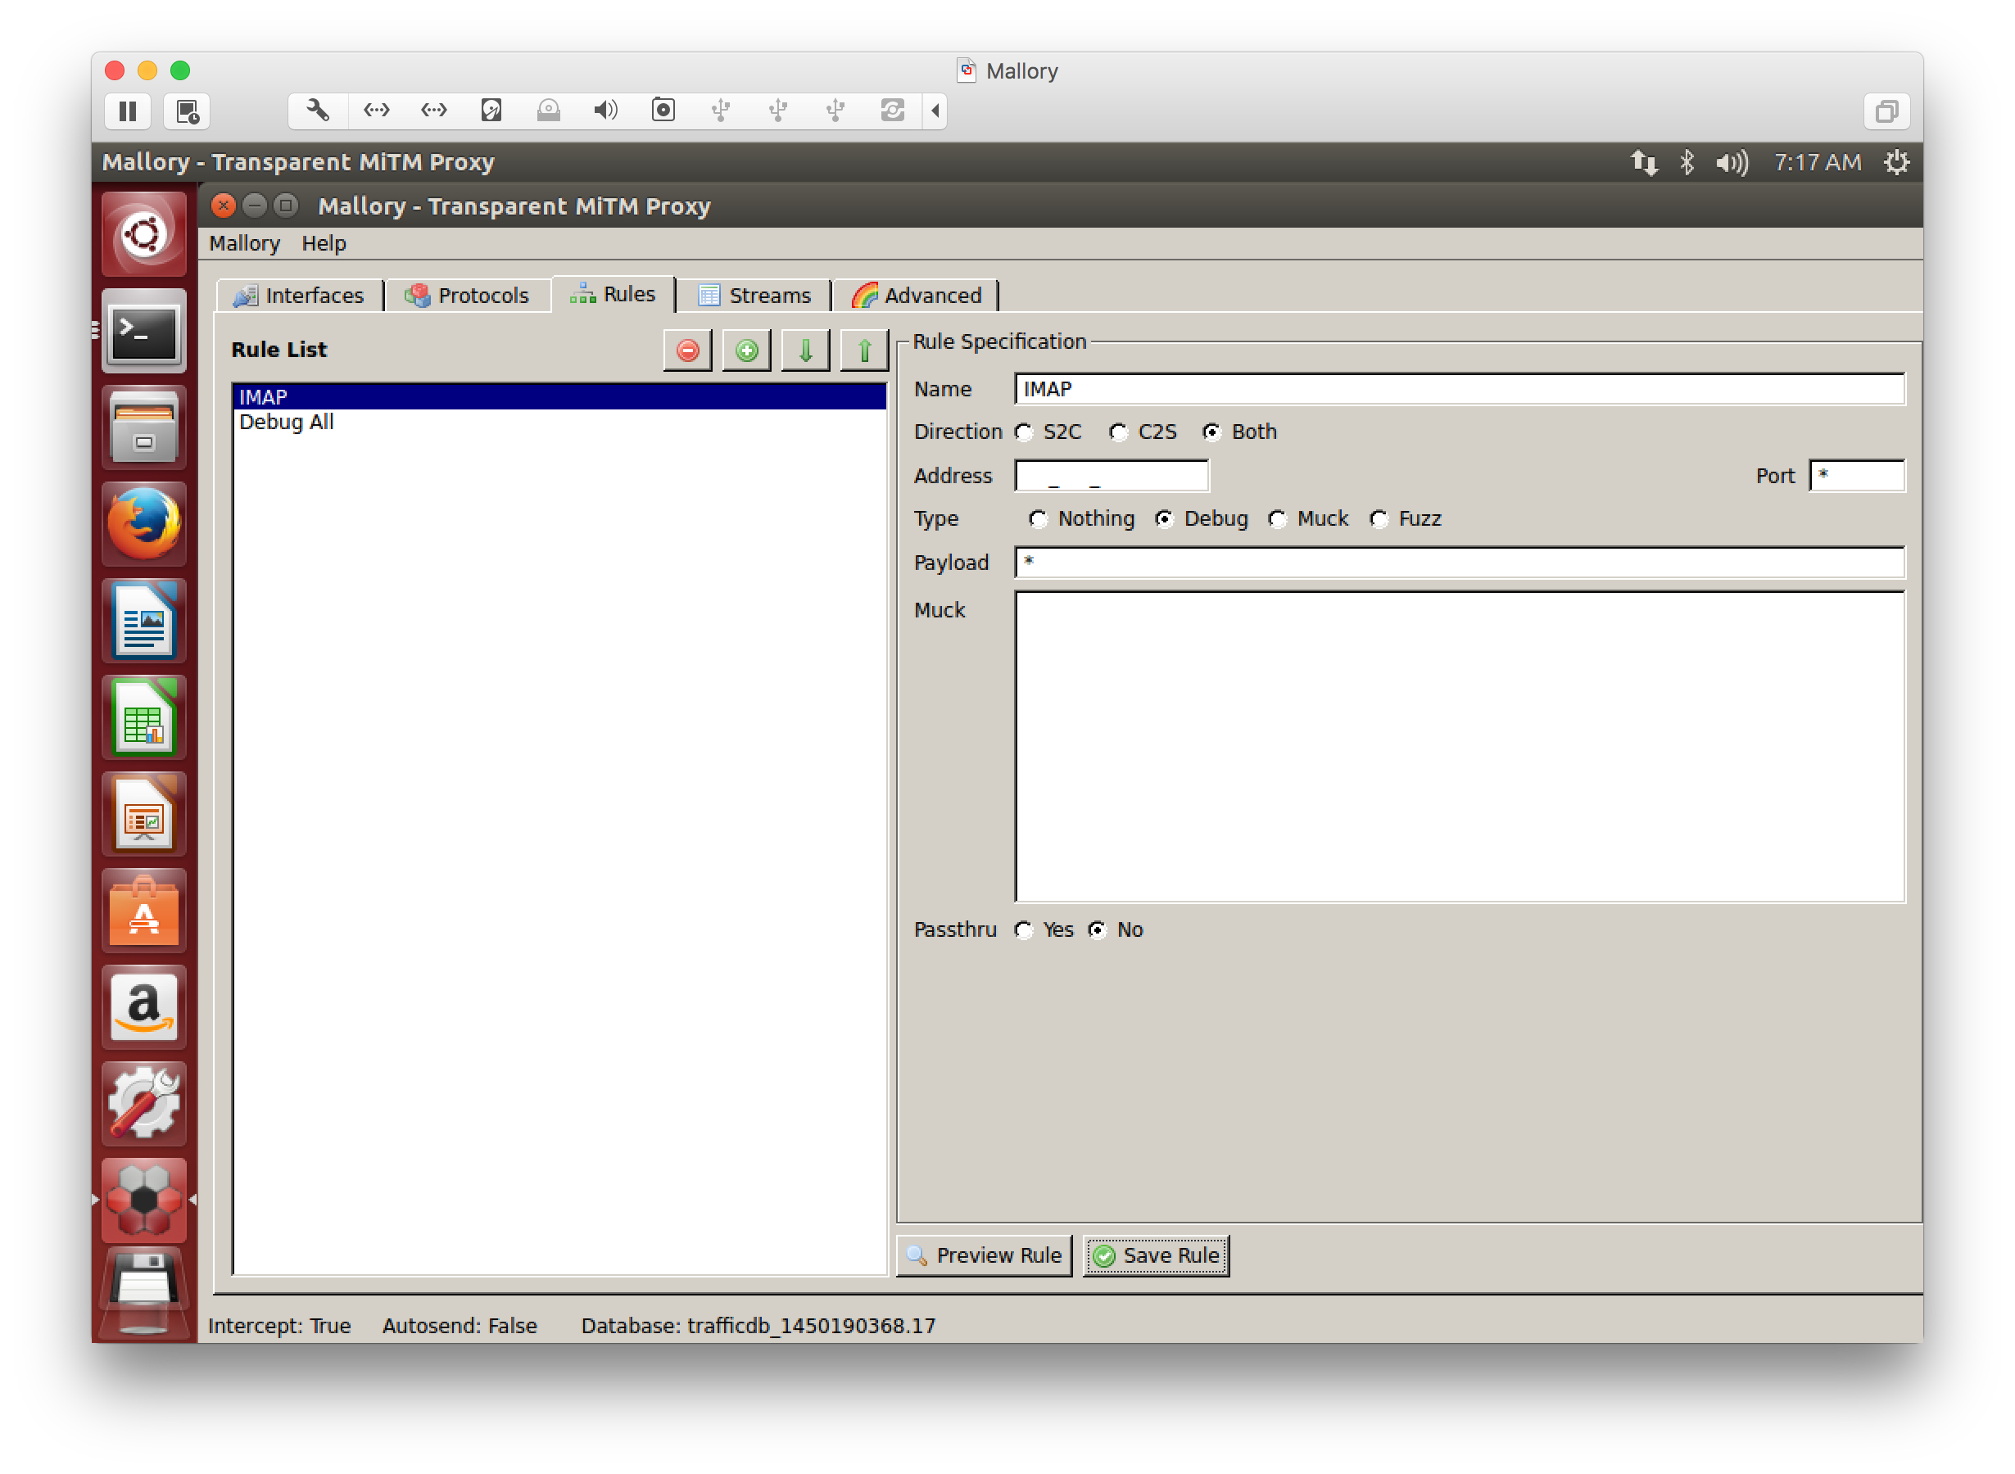Image resolution: width=2015 pixels, height=1474 pixels.
Task: Open Bluetooth indicator in top panel
Action: tap(1687, 162)
